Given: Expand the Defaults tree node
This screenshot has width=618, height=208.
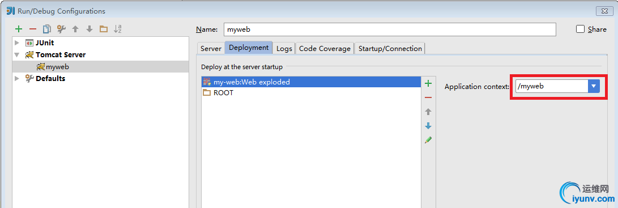Looking at the screenshot, I should 16,79.
